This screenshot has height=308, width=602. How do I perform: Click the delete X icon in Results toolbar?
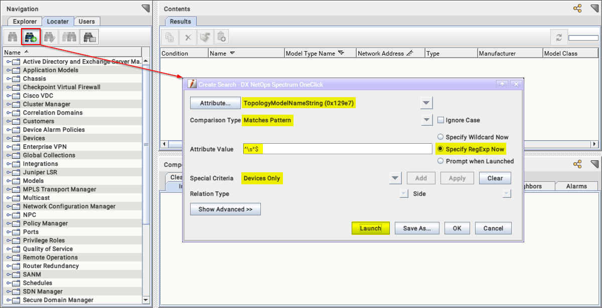click(188, 37)
